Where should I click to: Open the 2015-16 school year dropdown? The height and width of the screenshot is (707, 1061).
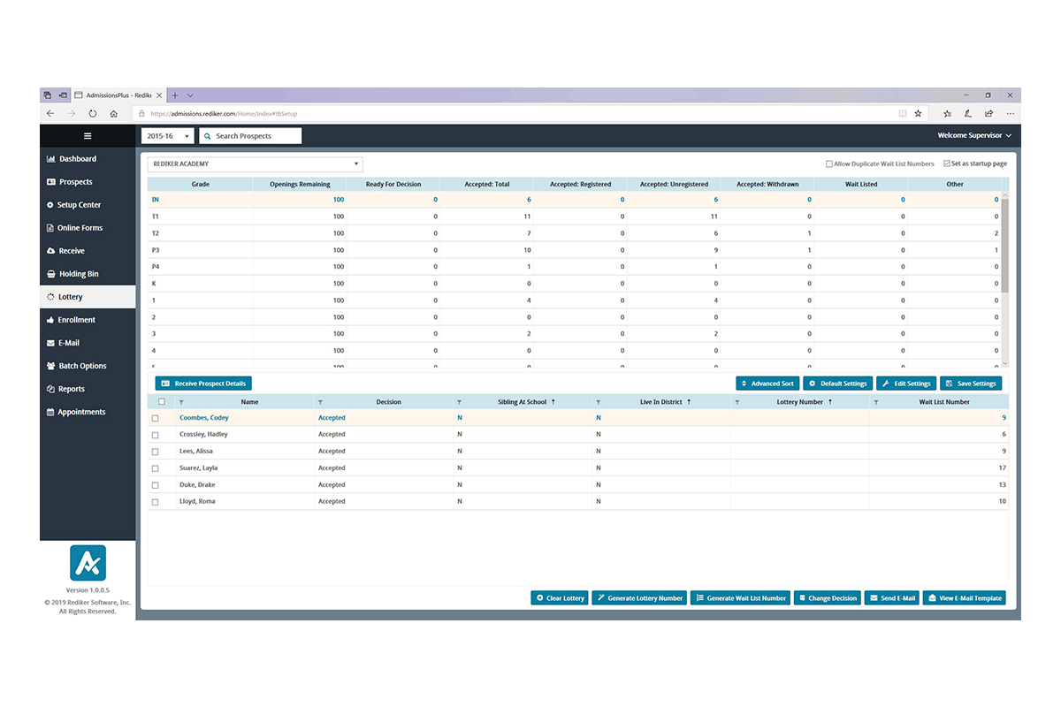point(168,136)
